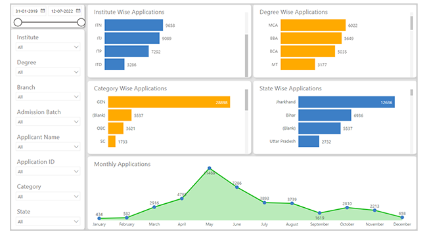The width and height of the screenshot is (427, 236).
Task: Select the Jharkhand state bar
Action: (346, 102)
